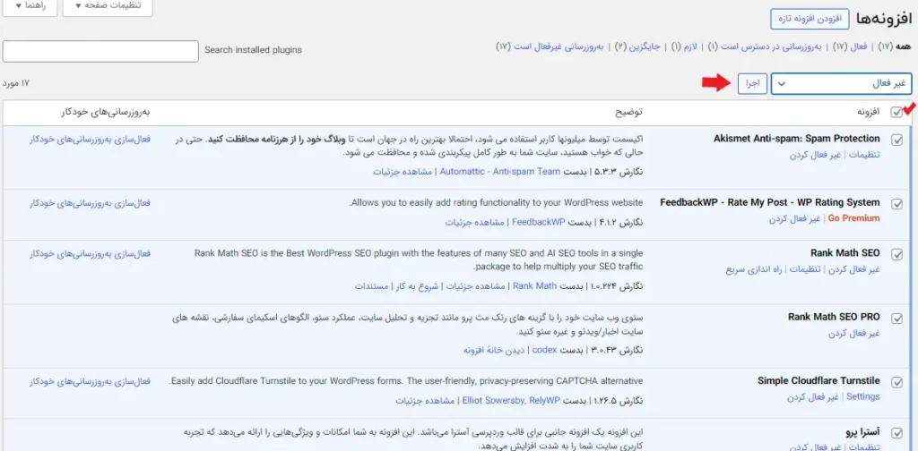Click the افزونه‌ها page heading

(883, 20)
